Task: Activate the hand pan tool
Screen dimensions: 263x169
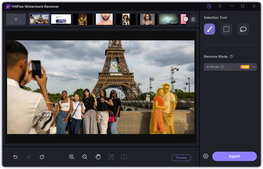Action: click(x=98, y=157)
